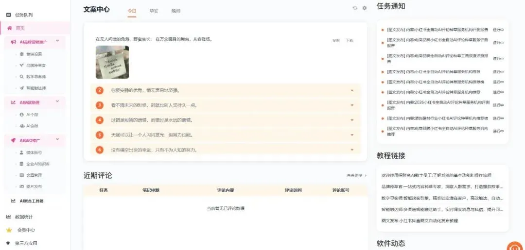
Task: Collapse the AI销冠助理 menu group chevron
Action: 57,101
